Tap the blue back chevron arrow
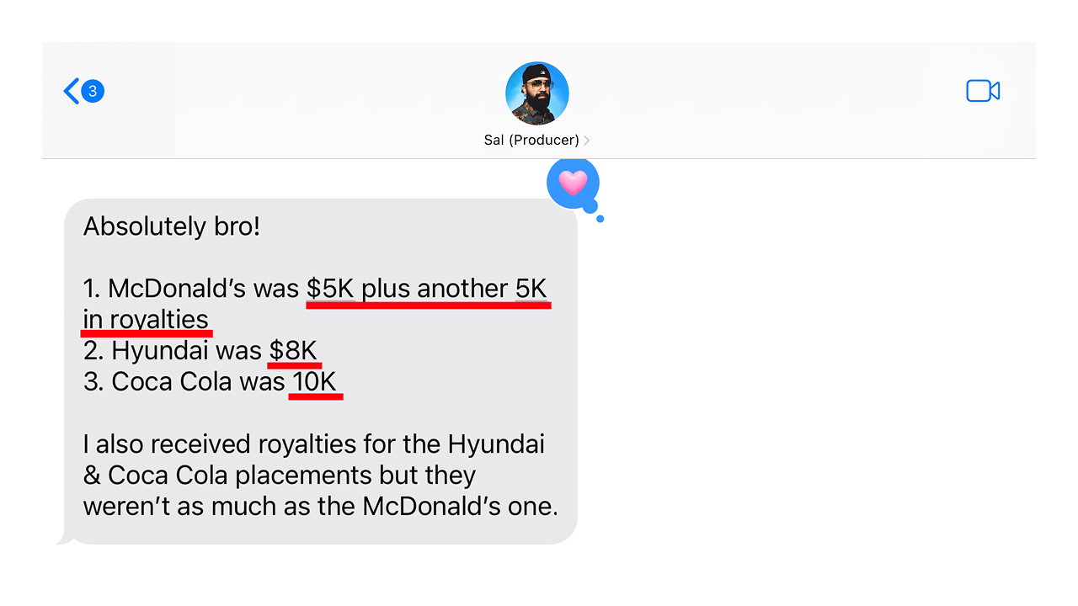The height and width of the screenshot is (606, 1078). click(x=72, y=91)
